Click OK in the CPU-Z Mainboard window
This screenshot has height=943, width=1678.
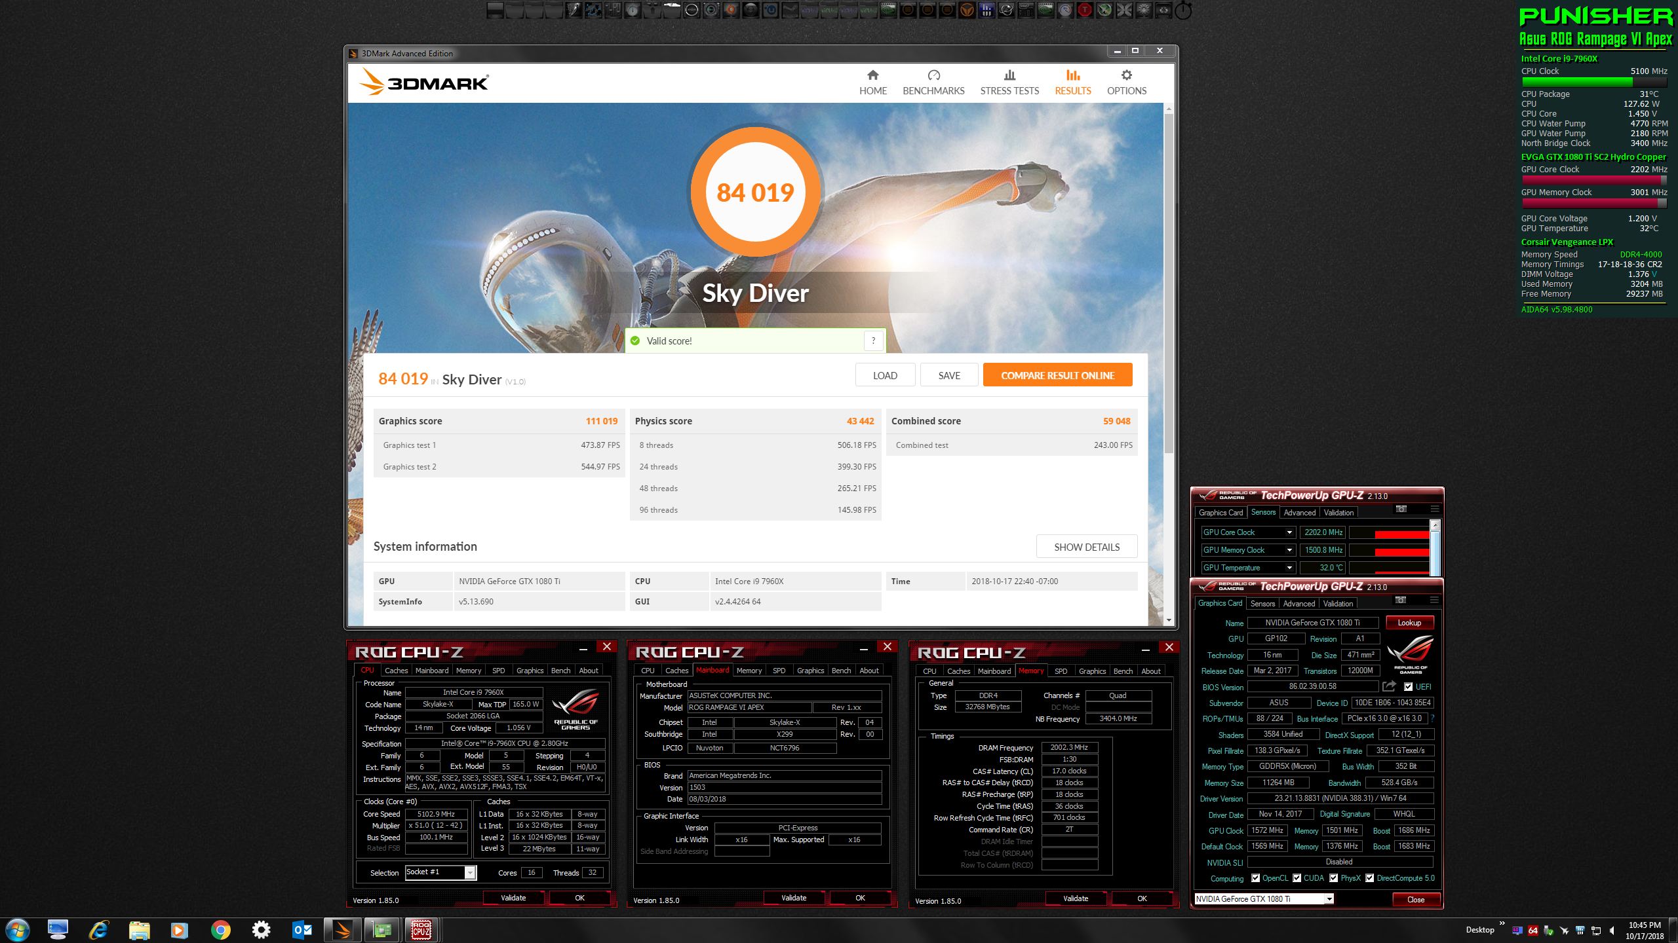tap(860, 898)
